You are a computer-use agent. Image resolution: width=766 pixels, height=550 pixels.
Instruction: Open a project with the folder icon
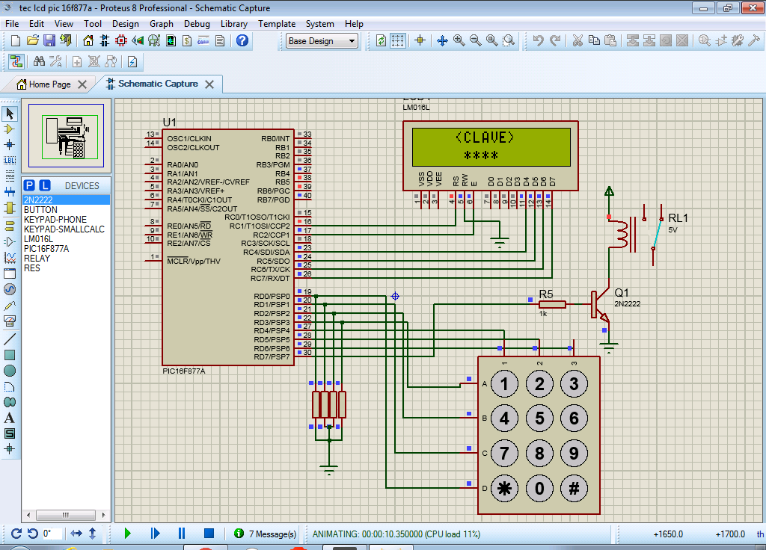[33, 40]
